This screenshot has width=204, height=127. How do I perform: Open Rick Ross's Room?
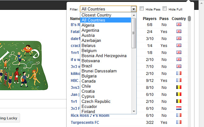pyautogui.click(x=90, y=115)
